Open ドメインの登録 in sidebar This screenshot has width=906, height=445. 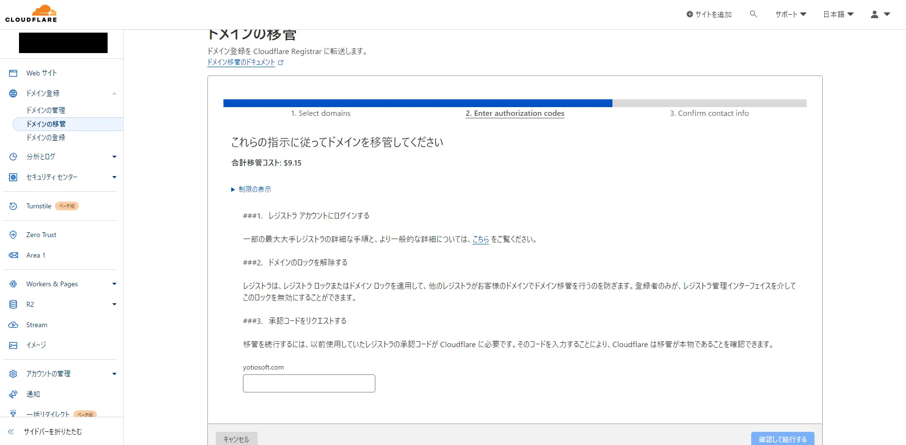(x=46, y=138)
